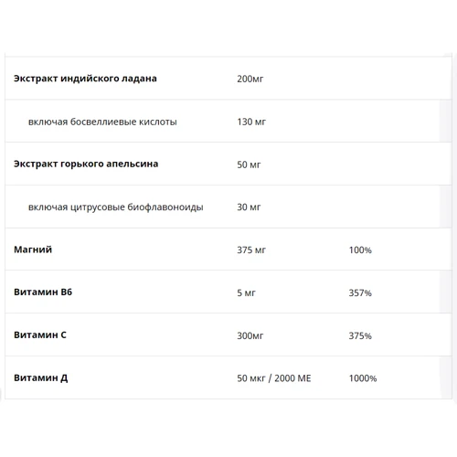Select the Магний row label
The image size is (457, 457).
pos(33,250)
